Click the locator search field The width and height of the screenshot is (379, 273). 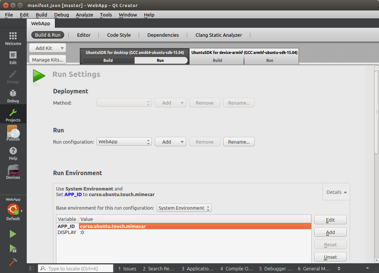(76, 268)
